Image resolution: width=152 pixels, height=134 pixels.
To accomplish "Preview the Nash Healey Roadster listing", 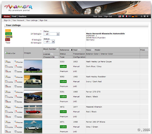I will 19,77.
